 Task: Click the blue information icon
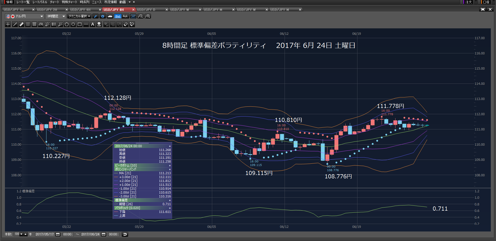[x=103, y=16]
